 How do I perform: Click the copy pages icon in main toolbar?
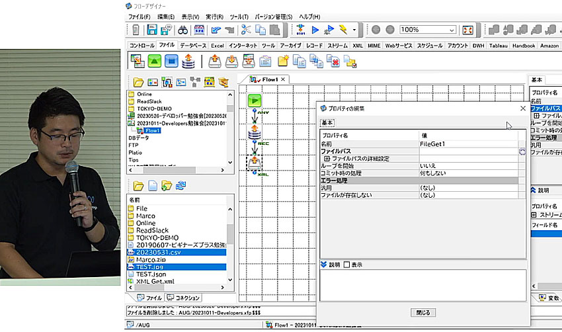pyautogui.click(x=261, y=30)
